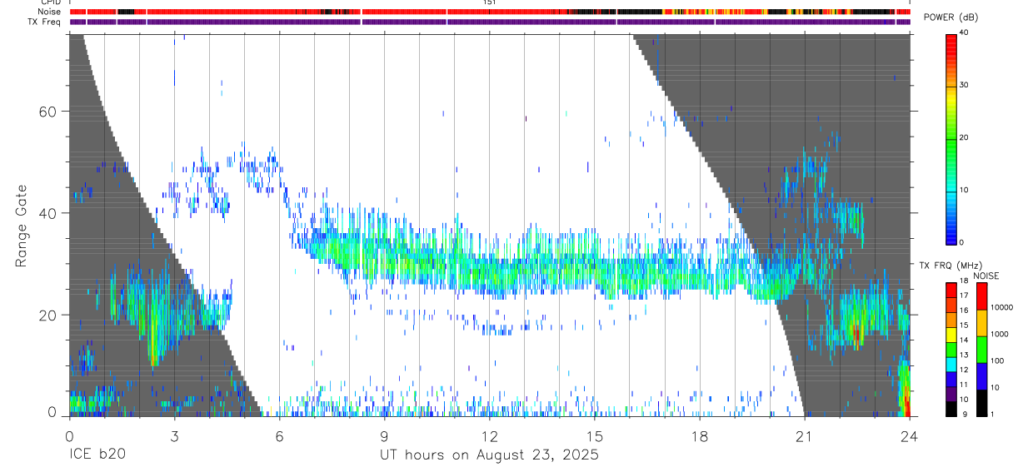This screenshot has height=472, width=1023.
Task: Click the blue segment of the NOISE color bar
Action: pyautogui.click(x=981, y=376)
